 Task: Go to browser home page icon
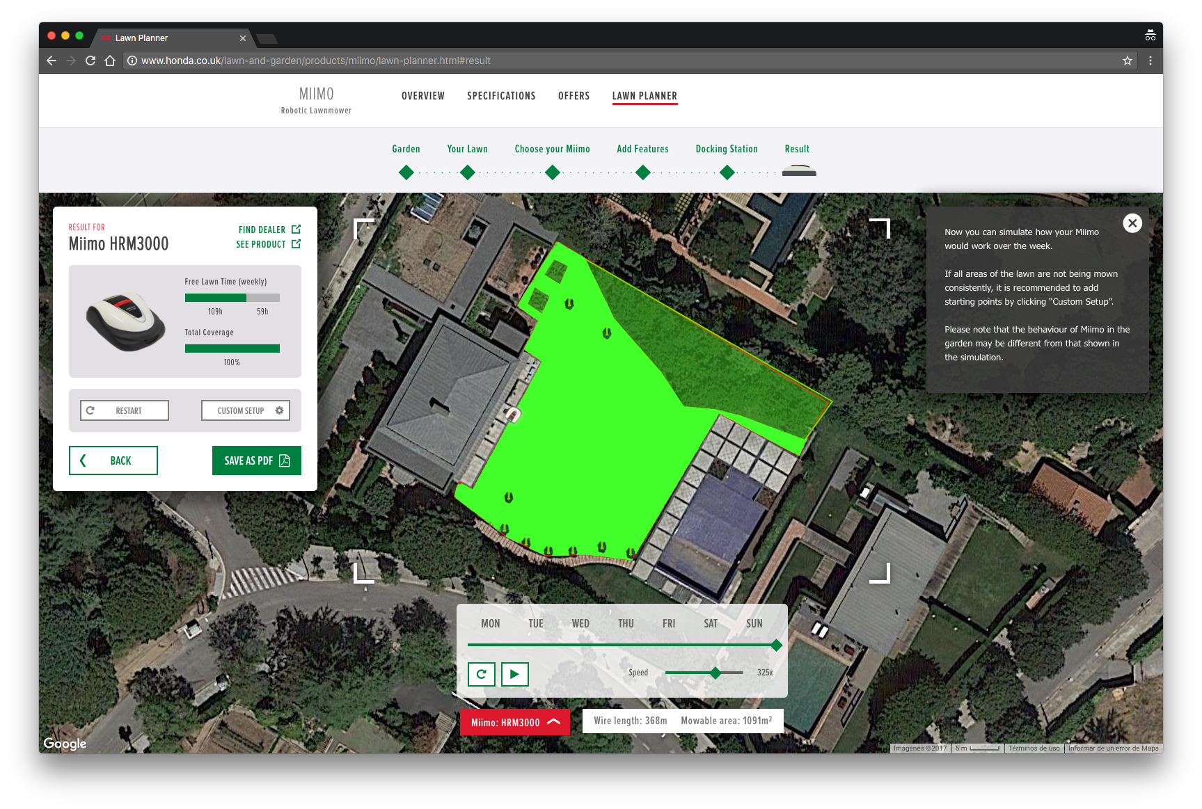pos(110,61)
